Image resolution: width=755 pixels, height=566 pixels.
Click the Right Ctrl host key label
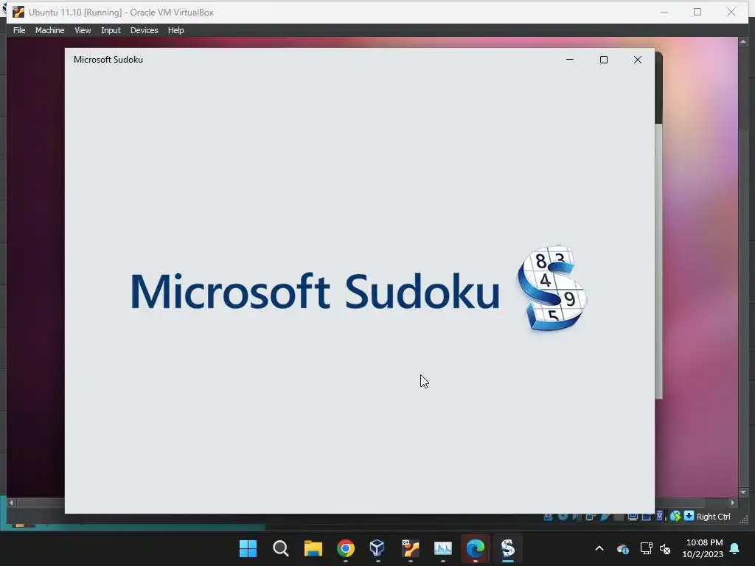click(x=714, y=517)
